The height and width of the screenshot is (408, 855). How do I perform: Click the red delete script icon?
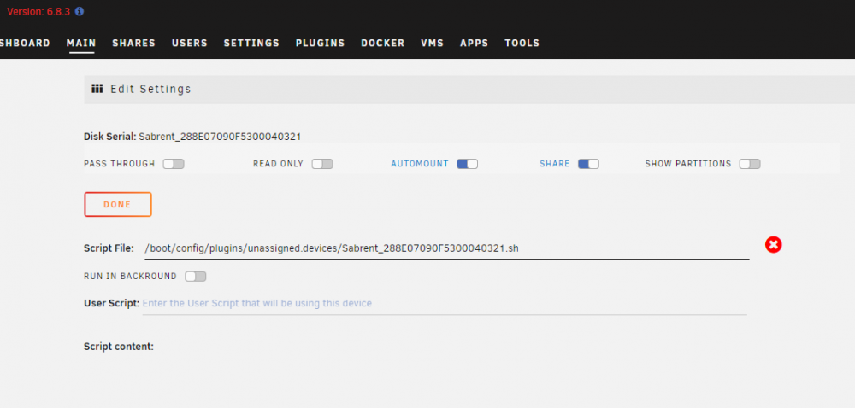tap(773, 245)
